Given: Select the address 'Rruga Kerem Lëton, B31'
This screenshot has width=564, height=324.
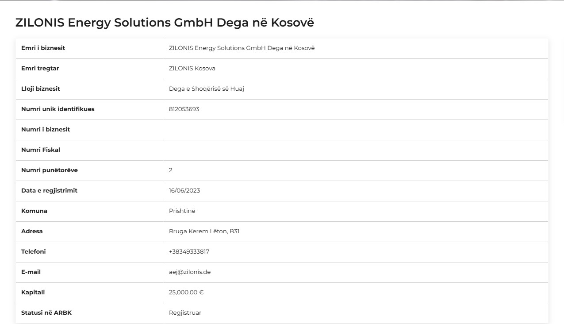Looking at the screenshot, I should click(204, 231).
